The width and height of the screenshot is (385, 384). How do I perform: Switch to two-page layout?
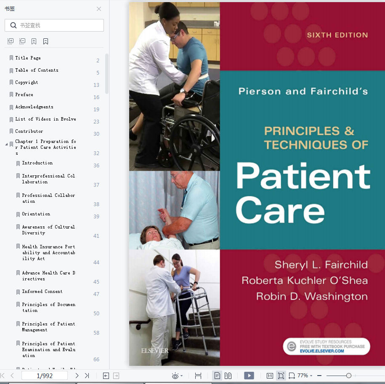pyautogui.click(x=228, y=376)
